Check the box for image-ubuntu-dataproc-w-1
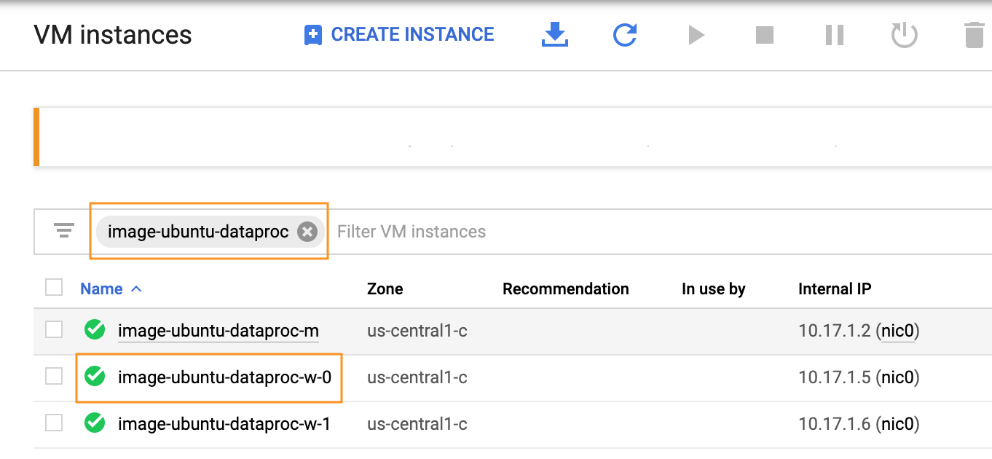 click(54, 423)
